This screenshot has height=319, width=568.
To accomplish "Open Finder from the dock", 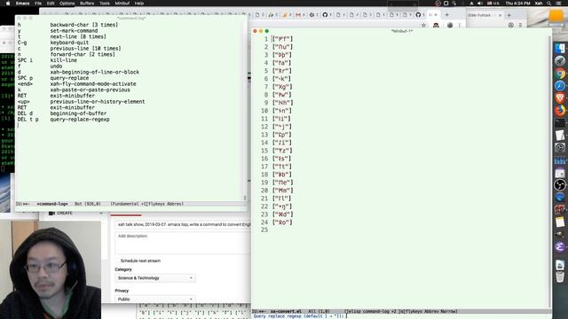I will coord(560,49).
